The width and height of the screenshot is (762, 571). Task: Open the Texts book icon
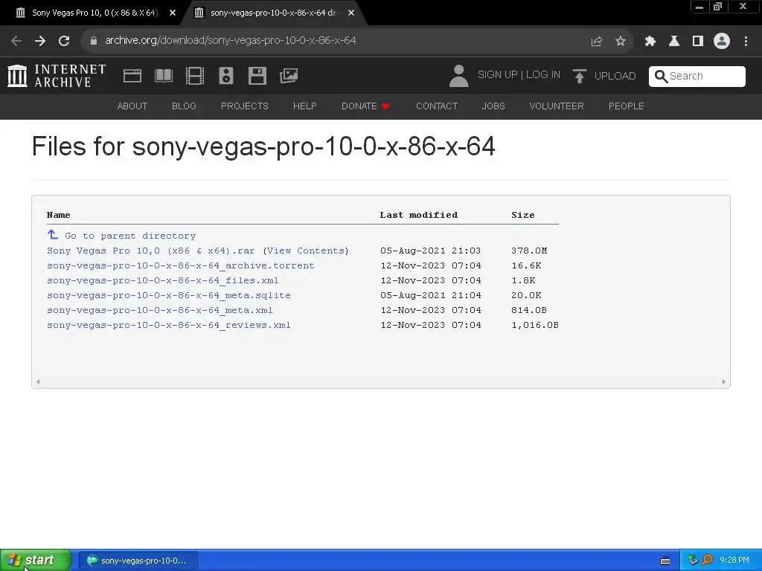[163, 76]
